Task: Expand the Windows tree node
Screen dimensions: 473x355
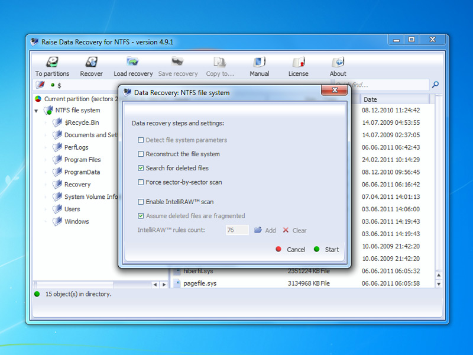Action: point(46,221)
